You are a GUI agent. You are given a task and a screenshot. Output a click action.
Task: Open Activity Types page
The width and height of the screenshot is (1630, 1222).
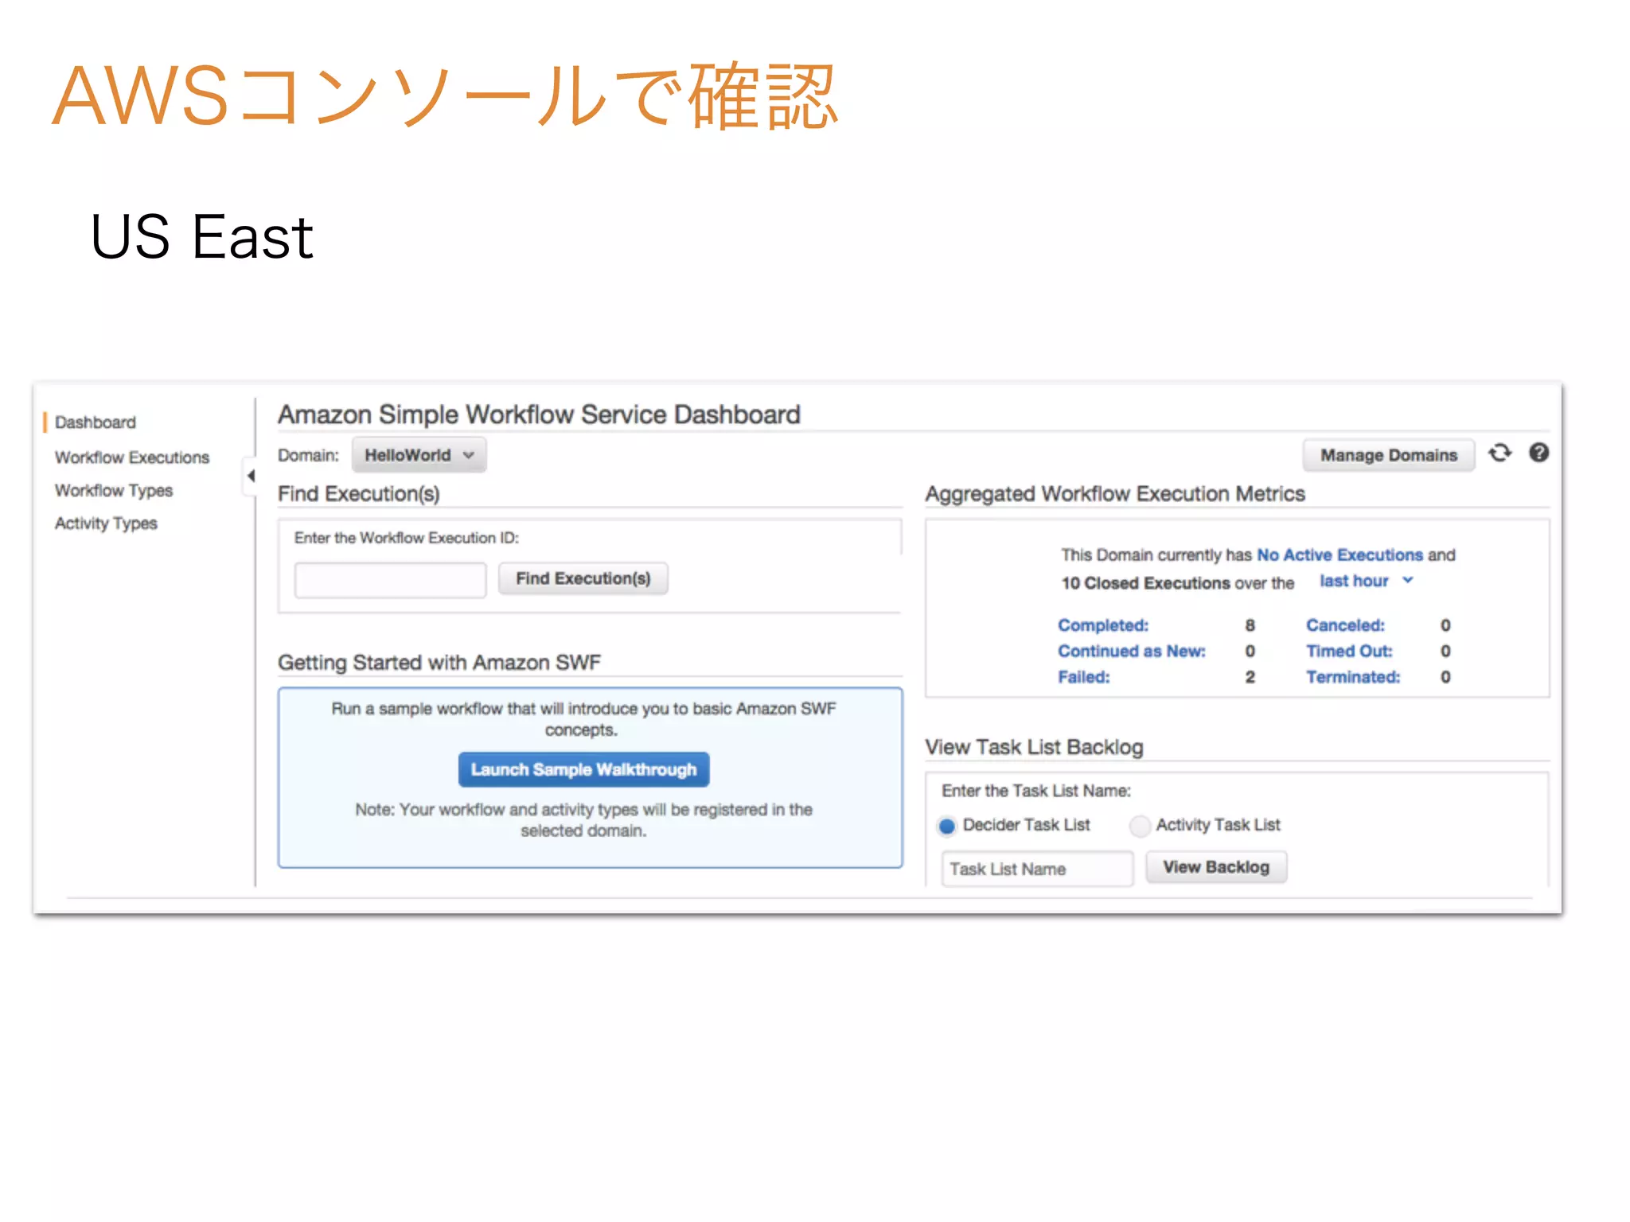pyautogui.click(x=106, y=523)
